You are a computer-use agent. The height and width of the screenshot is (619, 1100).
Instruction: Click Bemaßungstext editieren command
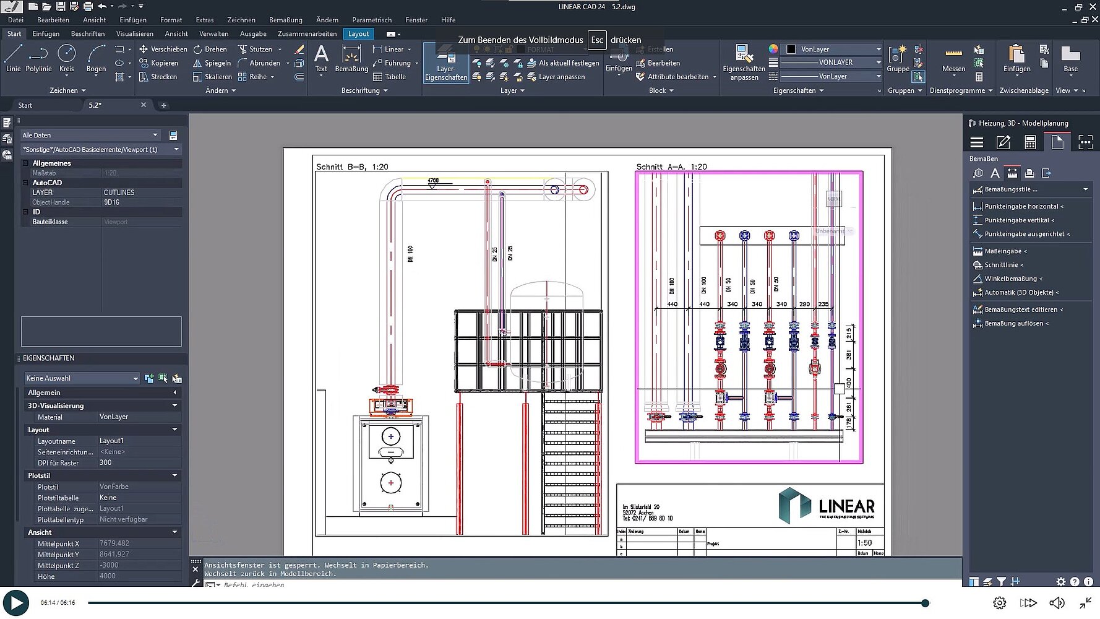[1021, 309]
